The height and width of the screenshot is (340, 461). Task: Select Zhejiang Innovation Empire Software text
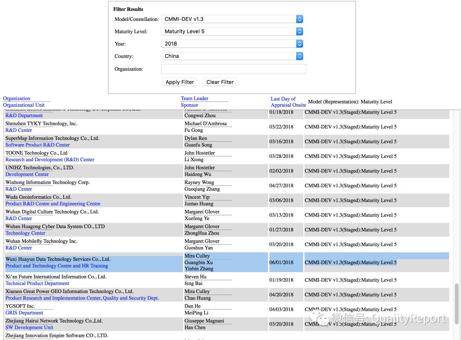tap(57, 335)
